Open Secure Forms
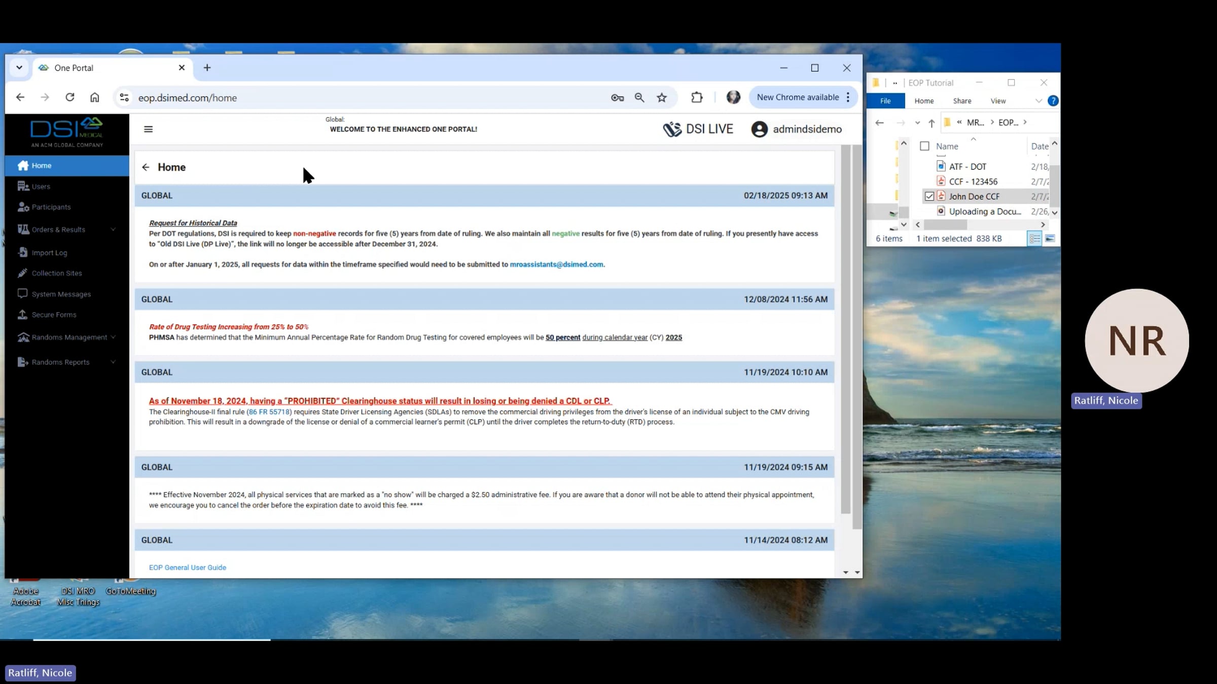 point(53,315)
